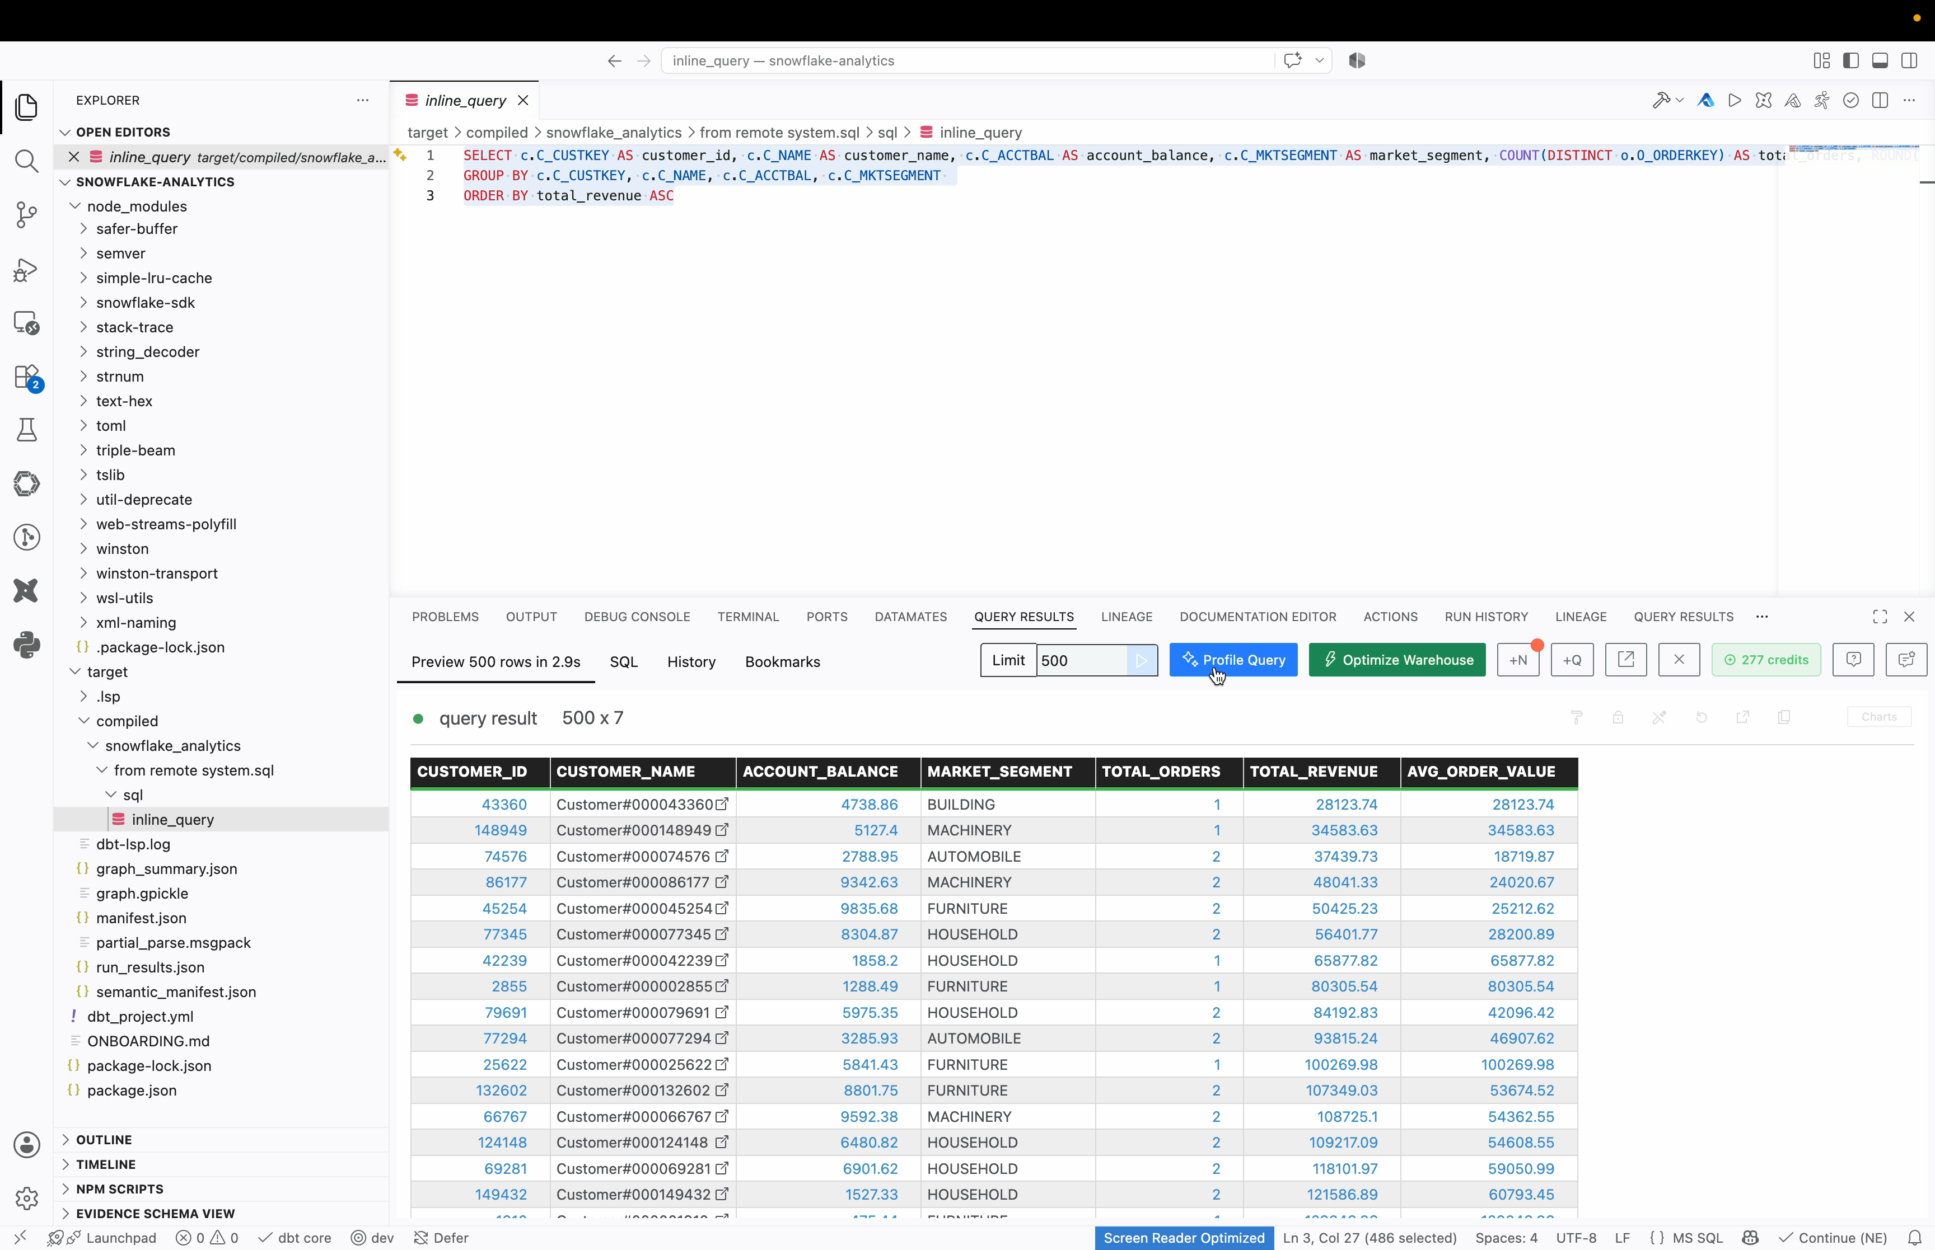Click the Explorer more actions ellipsis
Viewport: 1935px width, 1250px height.
click(363, 100)
